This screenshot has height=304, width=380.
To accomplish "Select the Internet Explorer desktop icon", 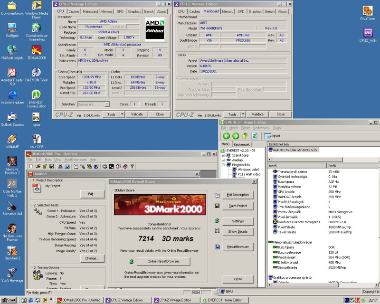I will tap(12, 97).
